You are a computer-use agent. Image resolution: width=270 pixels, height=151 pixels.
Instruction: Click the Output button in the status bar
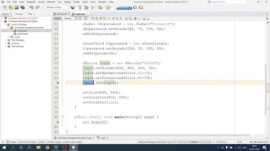[11, 142]
